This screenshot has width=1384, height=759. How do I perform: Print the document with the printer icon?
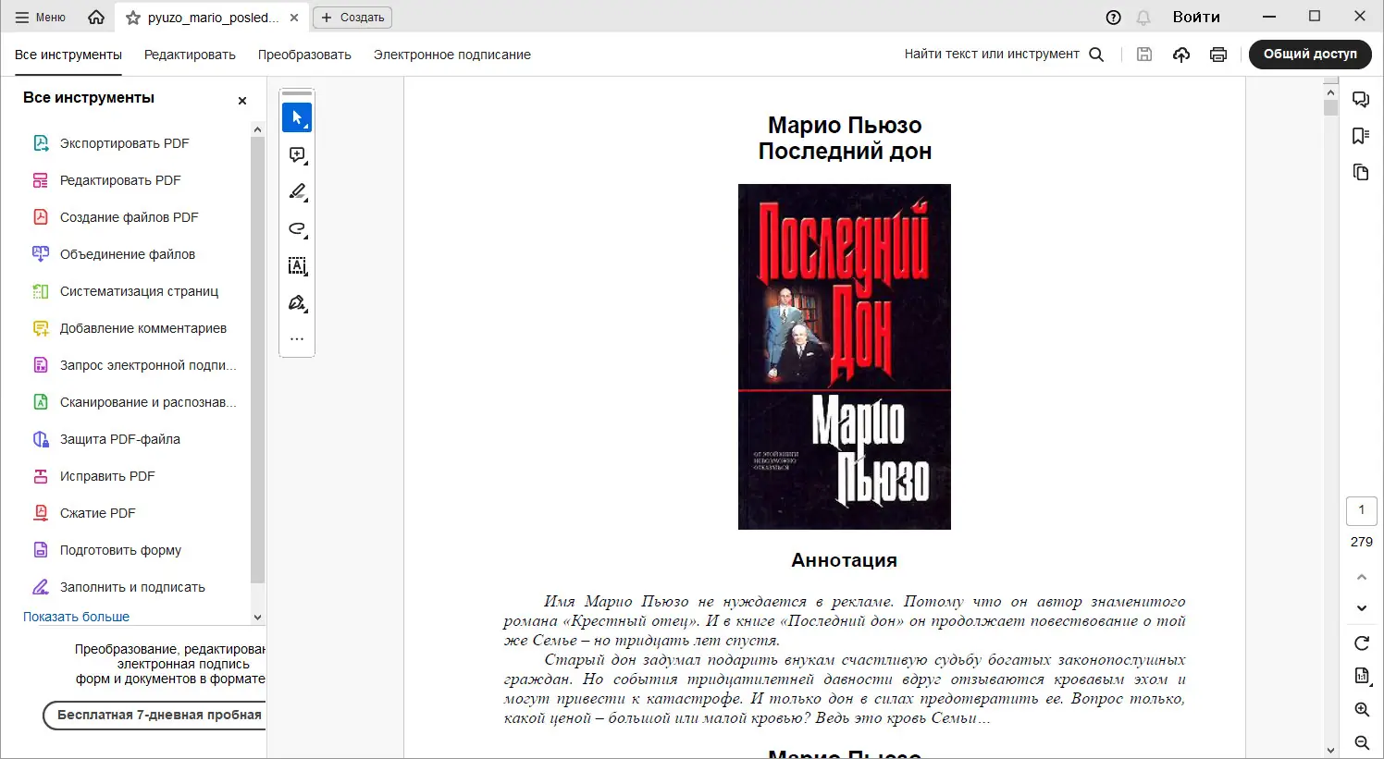(x=1218, y=55)
